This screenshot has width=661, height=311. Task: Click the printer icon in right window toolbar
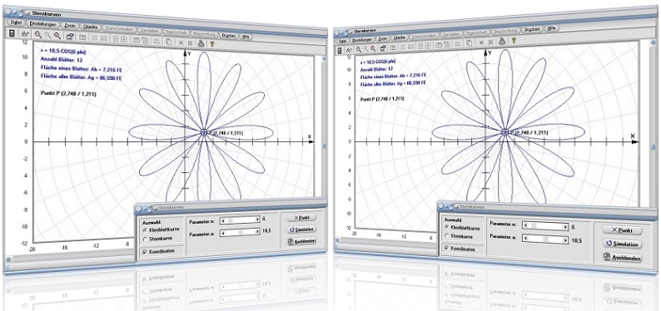tap(502, 42)
